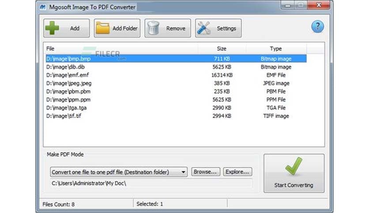Click the 16314 KB size cell
Screen dimensions: 369x213
point(222,75)
